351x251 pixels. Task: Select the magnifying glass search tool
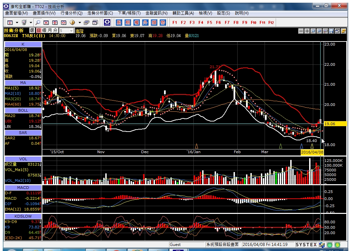click(x=38, y=22)
